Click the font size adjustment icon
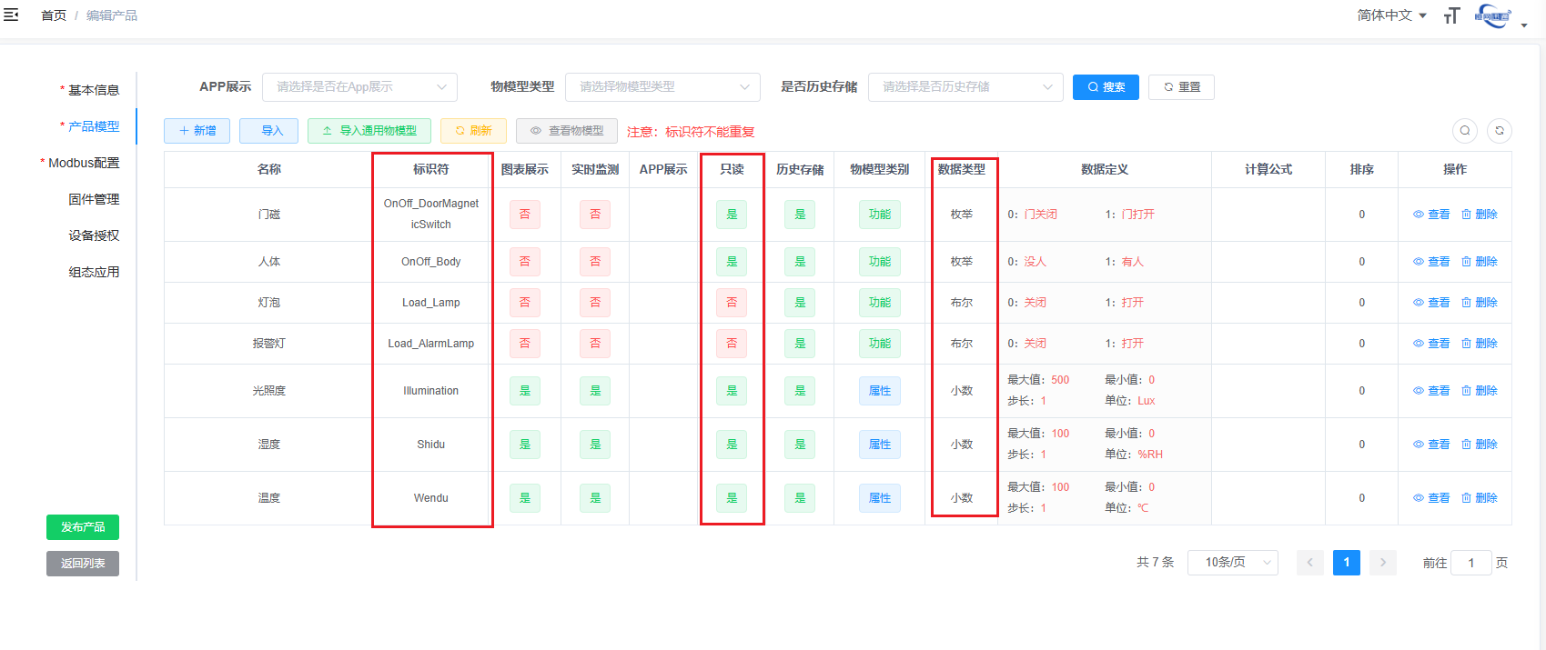The height and width of the screenshot is (650, 1546). point(1451,15)
